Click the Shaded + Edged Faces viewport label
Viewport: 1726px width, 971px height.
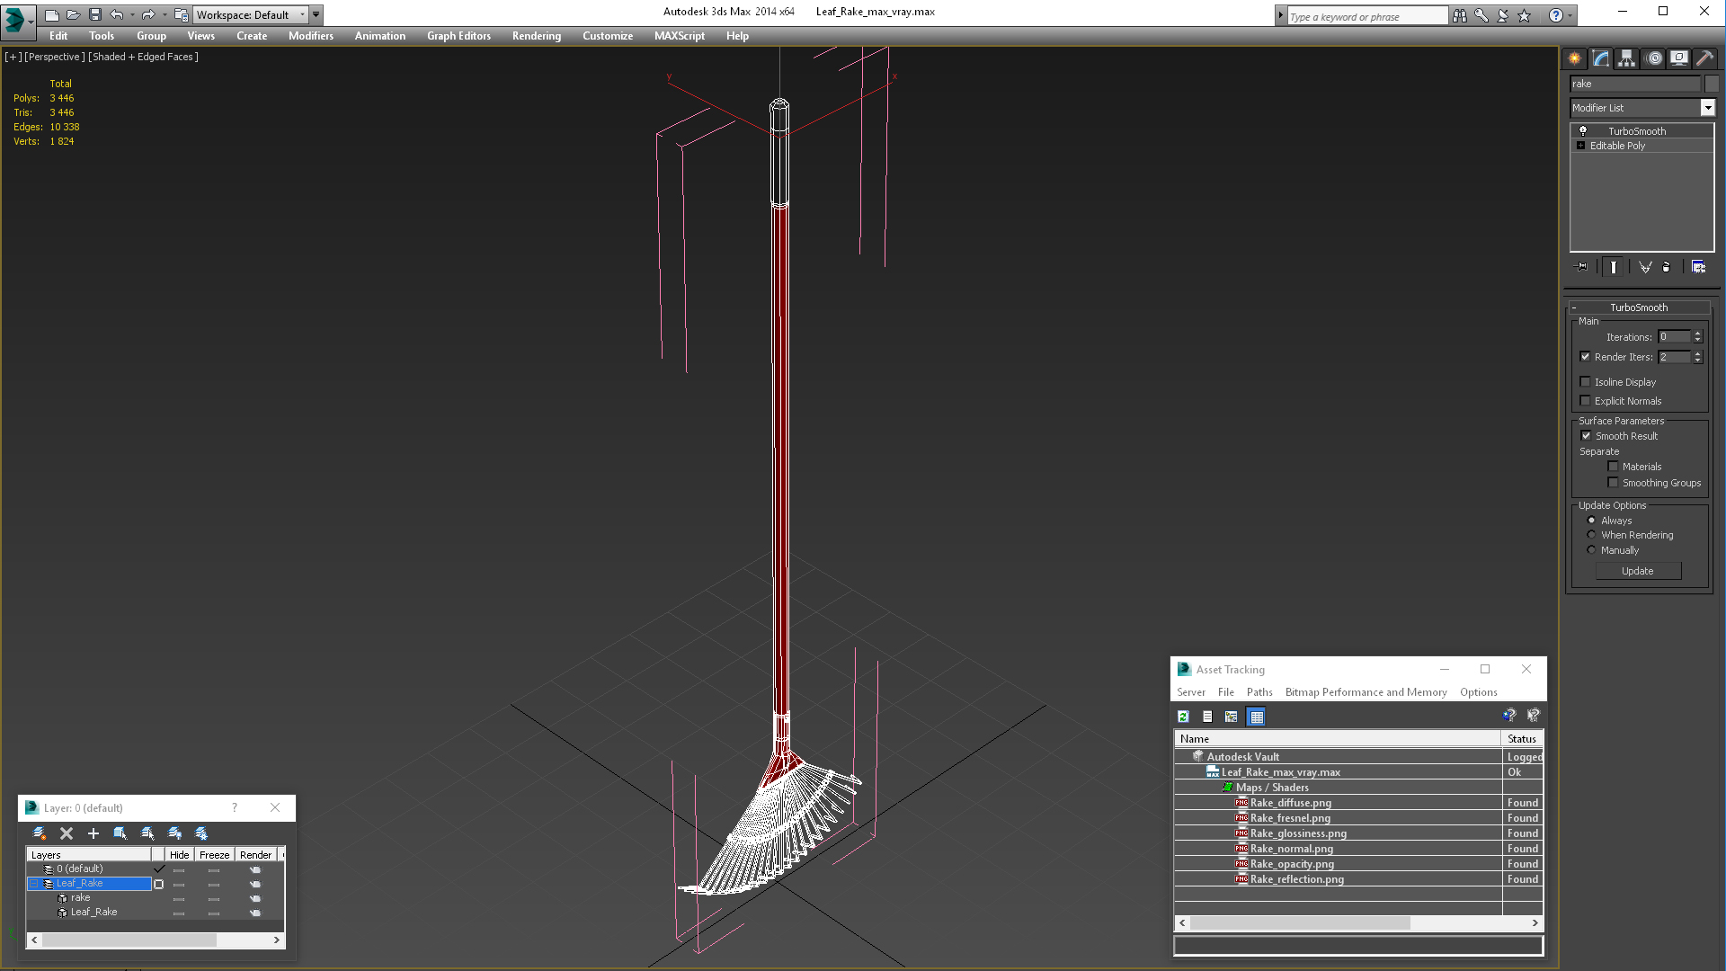[143, 57]
